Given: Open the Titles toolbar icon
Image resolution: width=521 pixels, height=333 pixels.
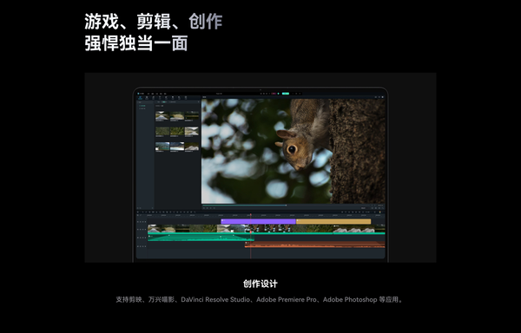Looking at the screenshot, I should click(160, 98).
